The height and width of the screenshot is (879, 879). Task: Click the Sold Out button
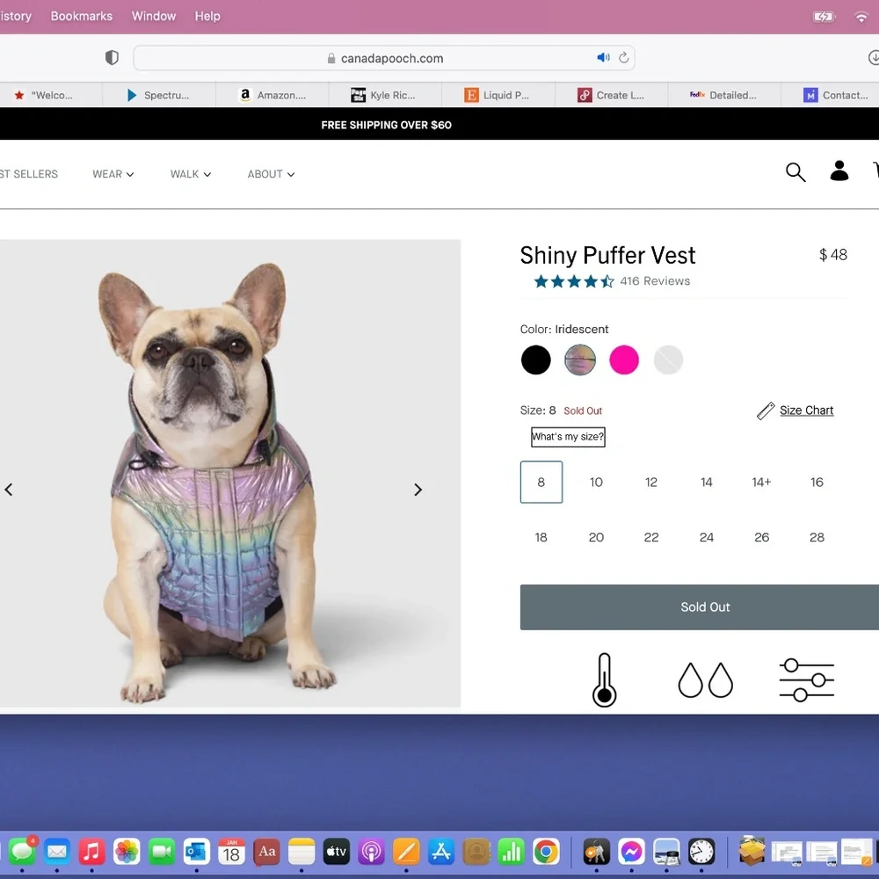pyautogui.click(x=699, y=607)
